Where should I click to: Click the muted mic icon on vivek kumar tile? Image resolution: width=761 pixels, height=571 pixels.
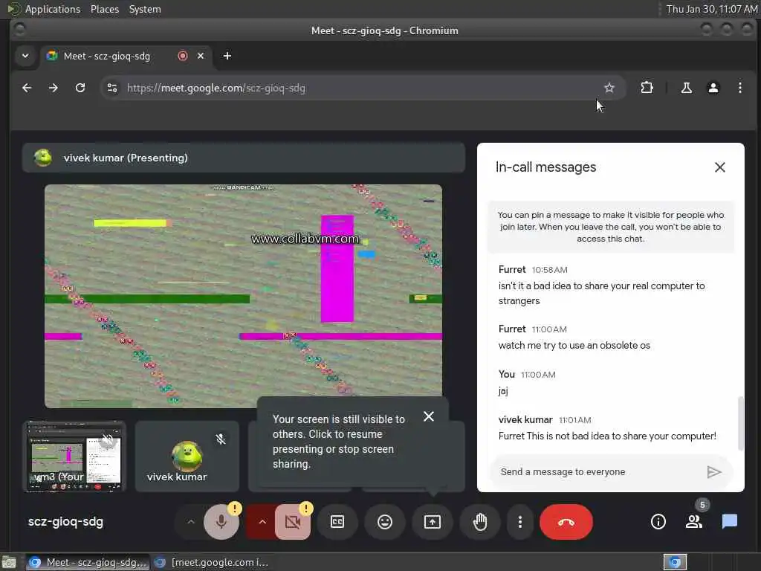click(220, 439)
